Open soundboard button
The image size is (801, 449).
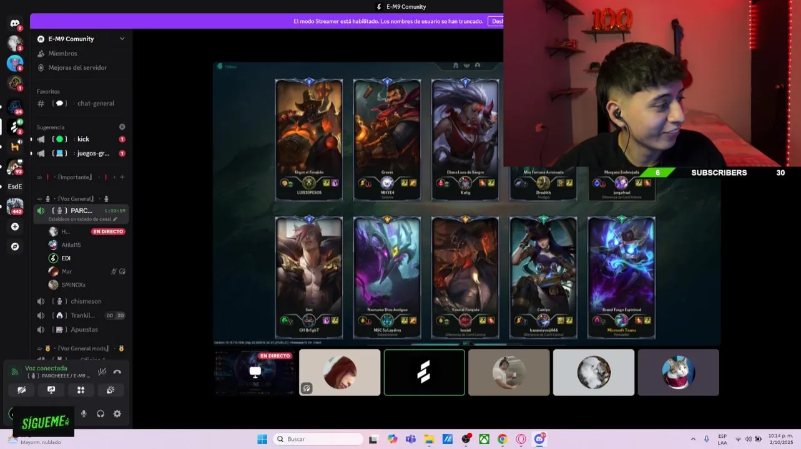point(111,390)
